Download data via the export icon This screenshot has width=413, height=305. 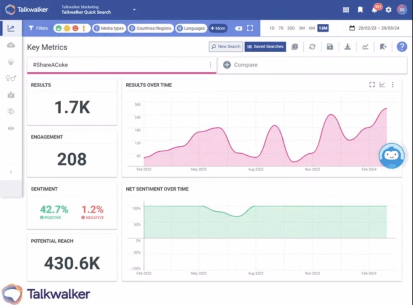347,47
